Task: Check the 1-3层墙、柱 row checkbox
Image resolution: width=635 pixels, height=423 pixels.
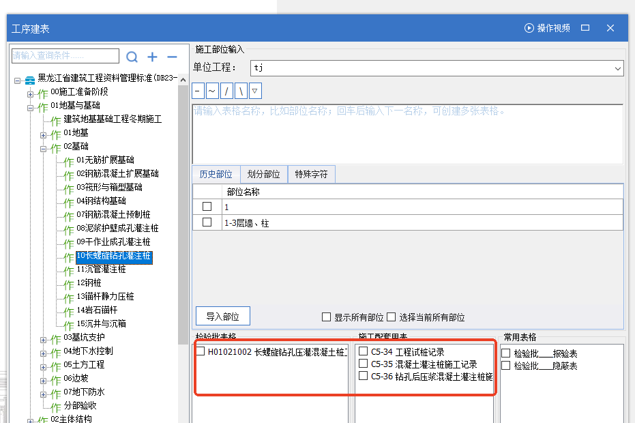Action: 207,222
